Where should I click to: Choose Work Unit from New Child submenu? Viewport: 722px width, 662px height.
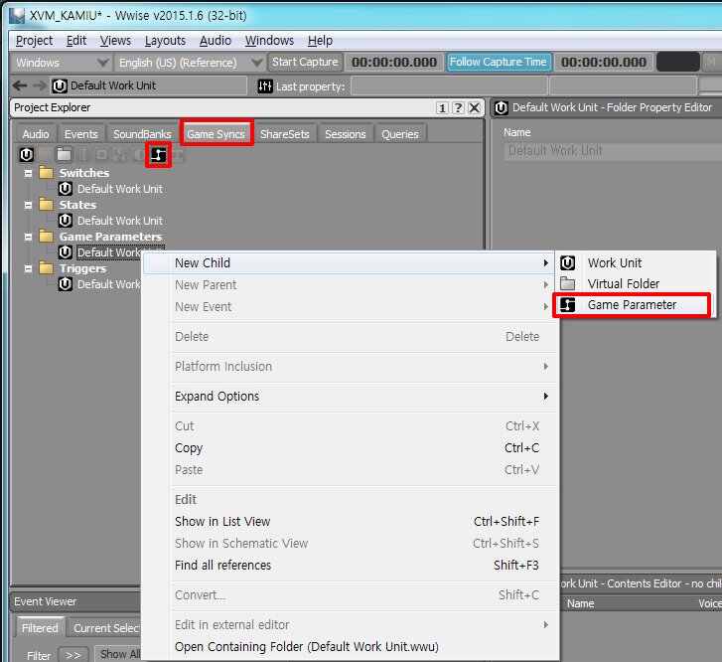point(636,263)
